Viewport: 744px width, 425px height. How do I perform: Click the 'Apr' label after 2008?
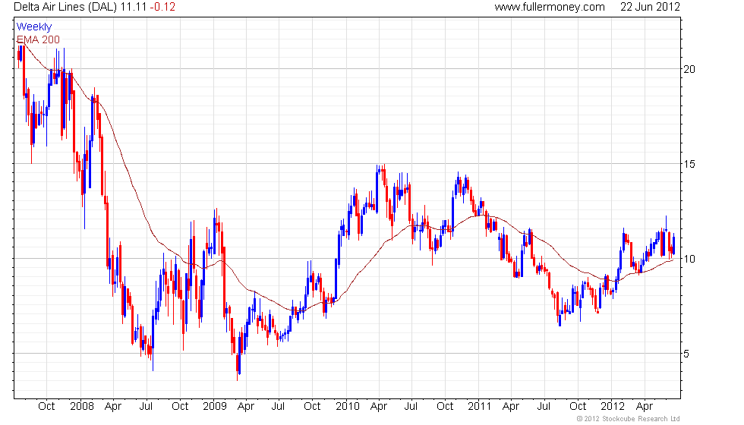[113, 407]
